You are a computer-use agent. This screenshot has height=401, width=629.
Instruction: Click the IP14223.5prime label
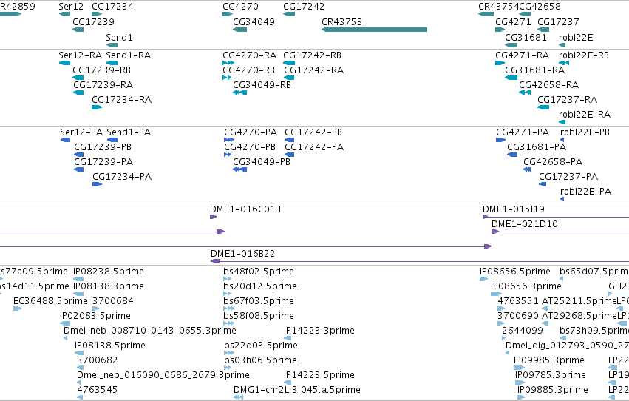click(319, 375)
